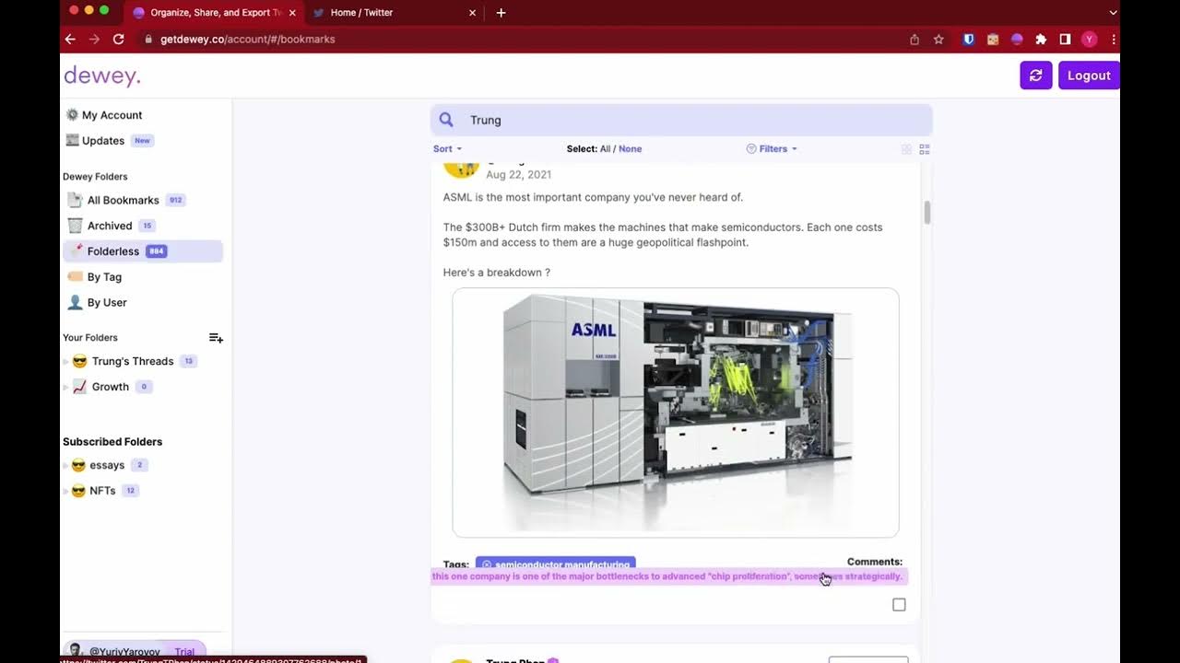Click the bookmark list scrollbar thumb

click(926, 213)
